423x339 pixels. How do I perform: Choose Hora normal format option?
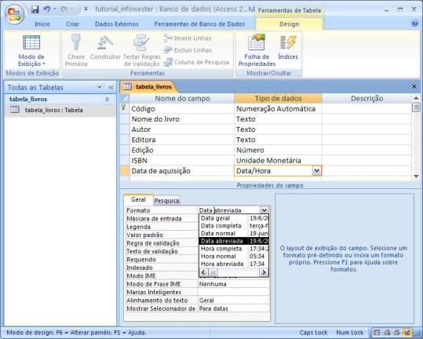(x=234, y=256)
